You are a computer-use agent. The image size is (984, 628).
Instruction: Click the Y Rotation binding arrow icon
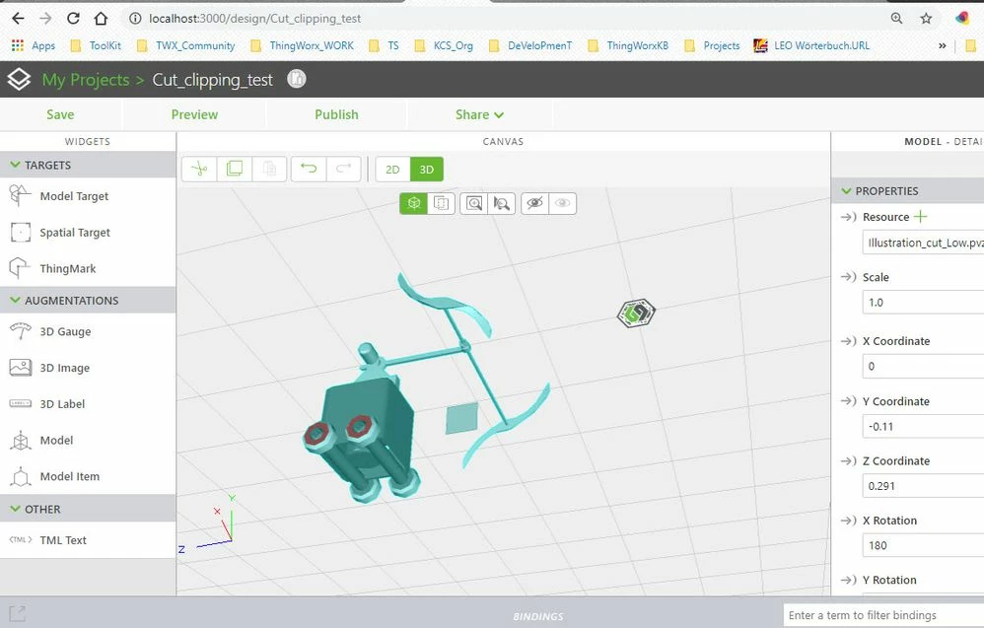(849, 581)
